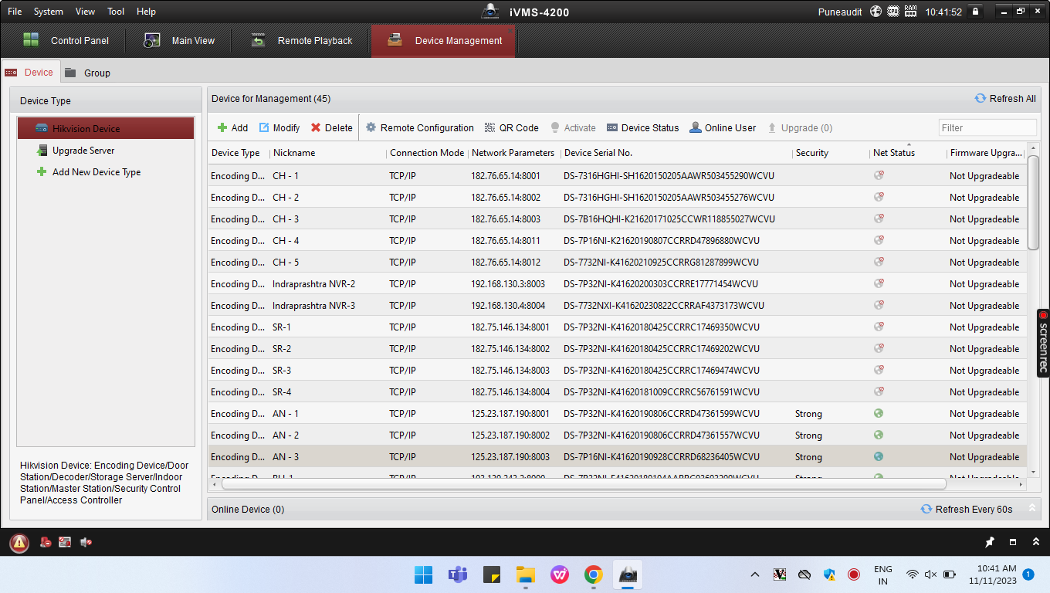Select Hikvision Device in Device Type list
This screenshot has height=593, width=1050.
(x=106, y=128)
